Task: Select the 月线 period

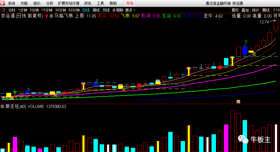Action: (106, 10)
